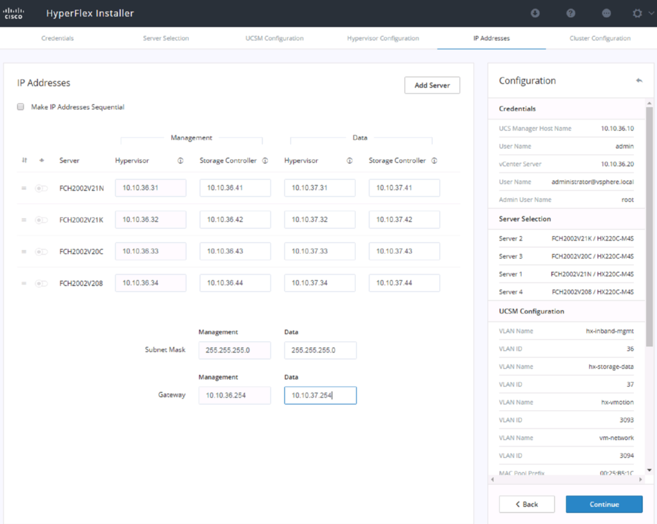Image resolution: width=657 pixels, height=524 pixels.
Task: Click the administrator@vsphere.local user name value
Action: tap(592, 182)
